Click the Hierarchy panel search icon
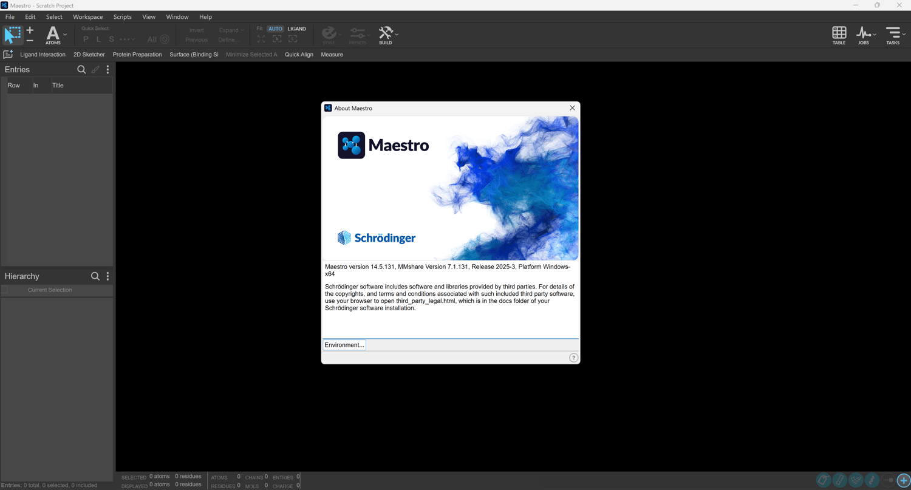Viewport: 911px width, 490px height. [x=95, y=276]
